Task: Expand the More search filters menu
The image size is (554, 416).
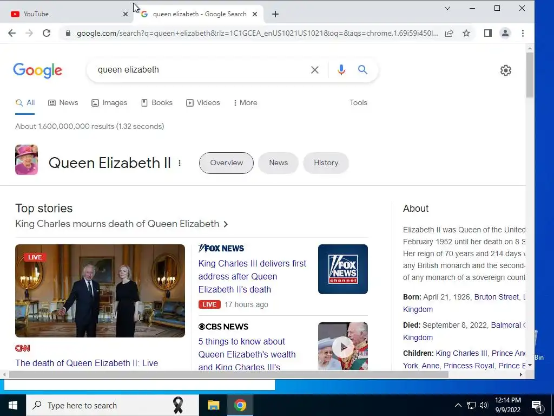Action: tap(245, 102)
